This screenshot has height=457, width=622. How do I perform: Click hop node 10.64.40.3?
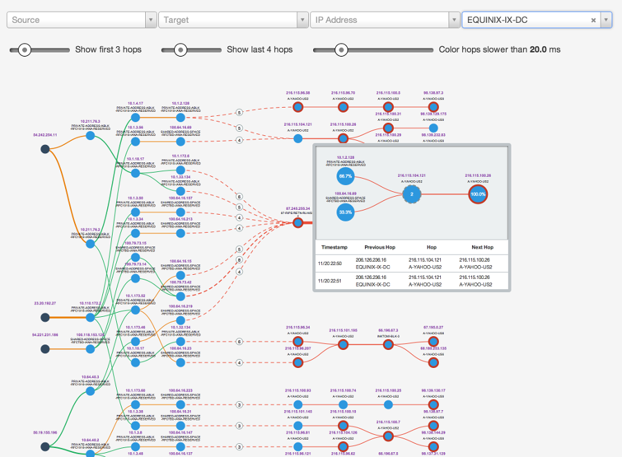[91, 391]
